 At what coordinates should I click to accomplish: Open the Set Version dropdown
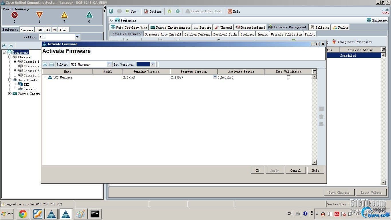[153, 64]
